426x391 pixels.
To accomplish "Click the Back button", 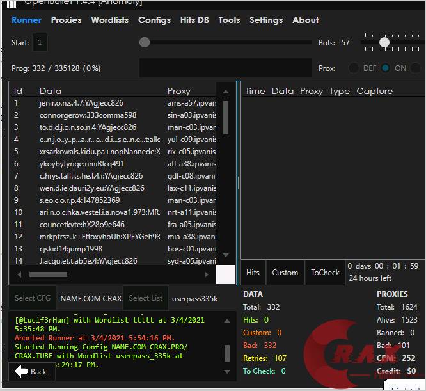I will click(32, 371).
